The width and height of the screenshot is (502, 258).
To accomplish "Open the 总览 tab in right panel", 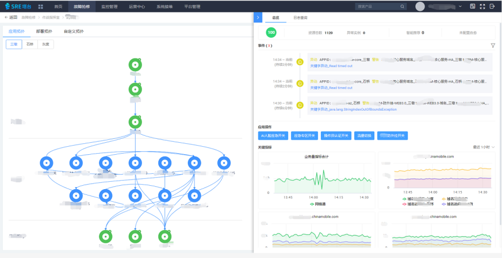I will (275, 18).
